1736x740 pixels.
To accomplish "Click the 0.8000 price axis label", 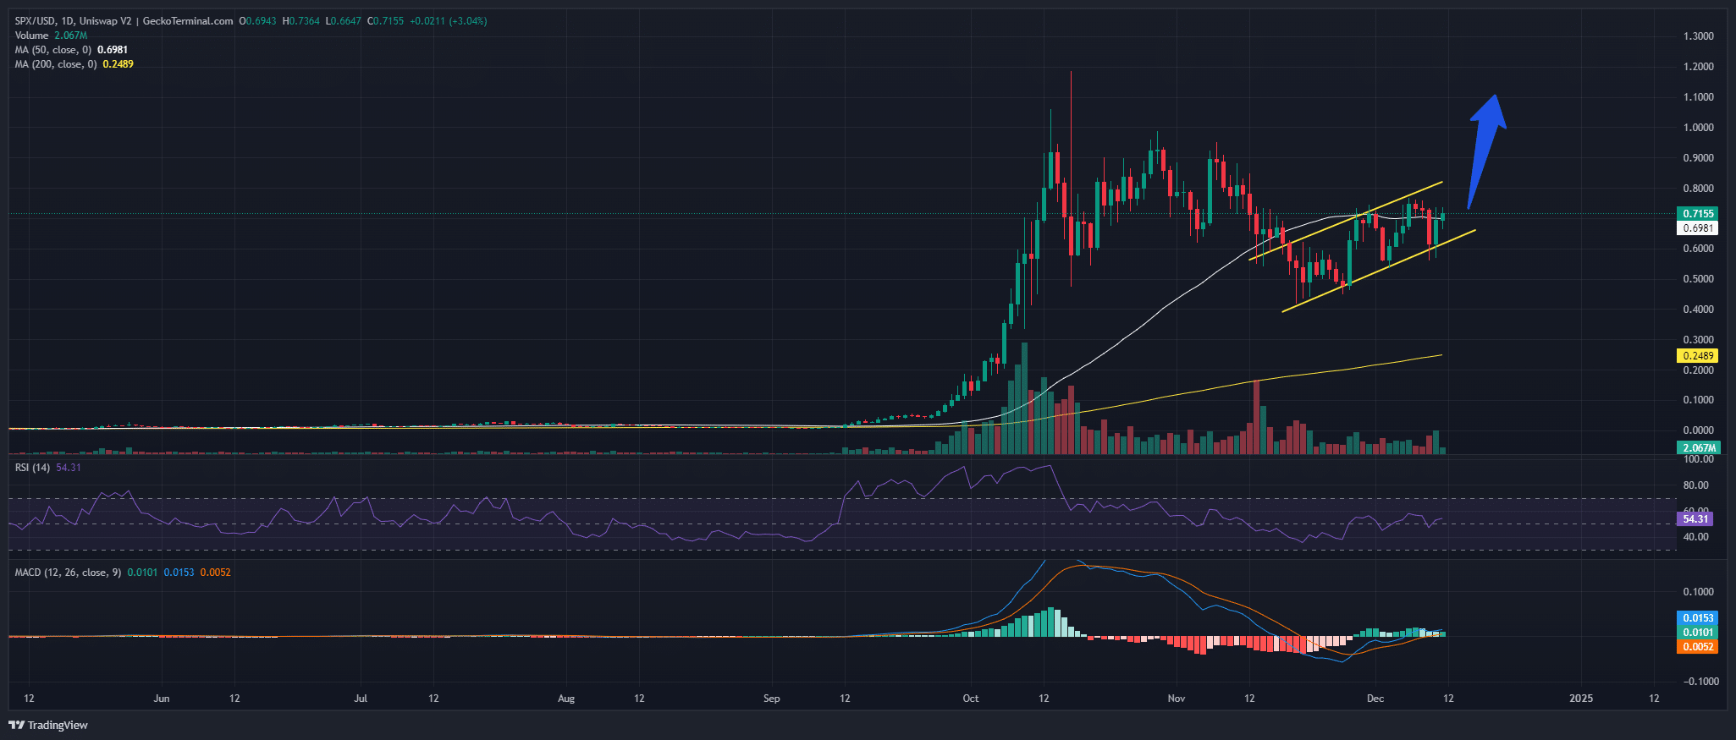I will point(1699,189).
